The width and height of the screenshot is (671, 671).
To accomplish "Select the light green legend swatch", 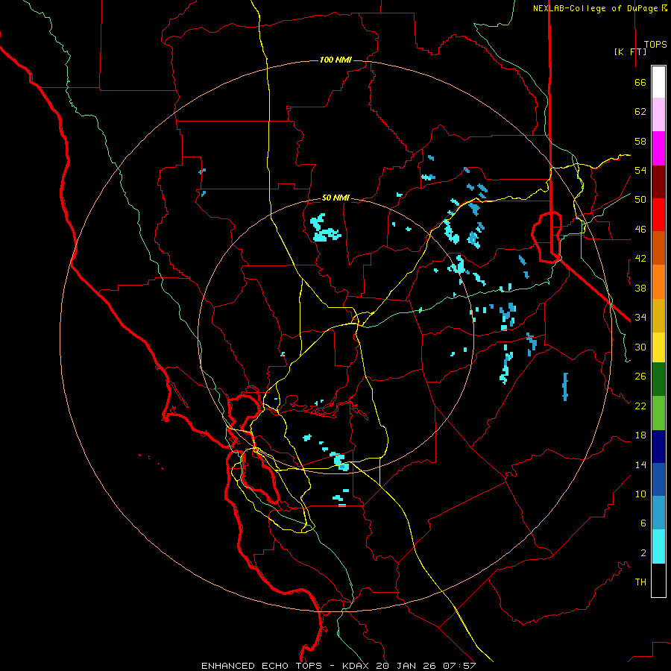I will click(x=658, y=413).
